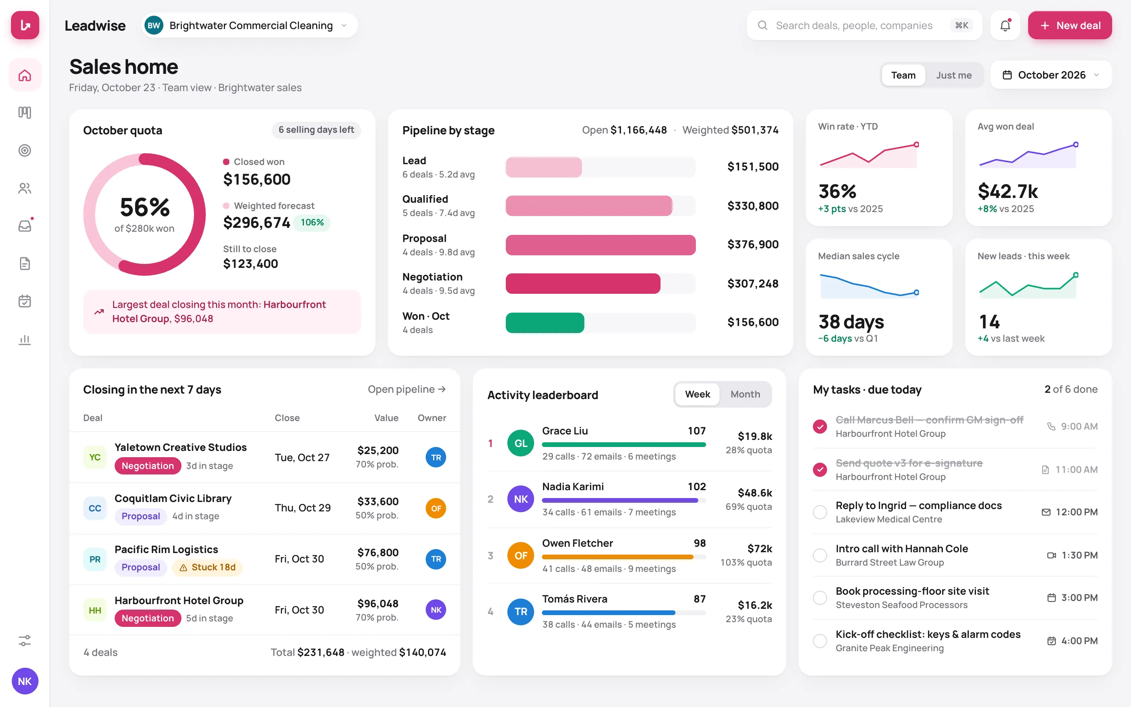Open the pipeline board sidebar icon
The image size is (1131, 707).
(x=25, y=113)
